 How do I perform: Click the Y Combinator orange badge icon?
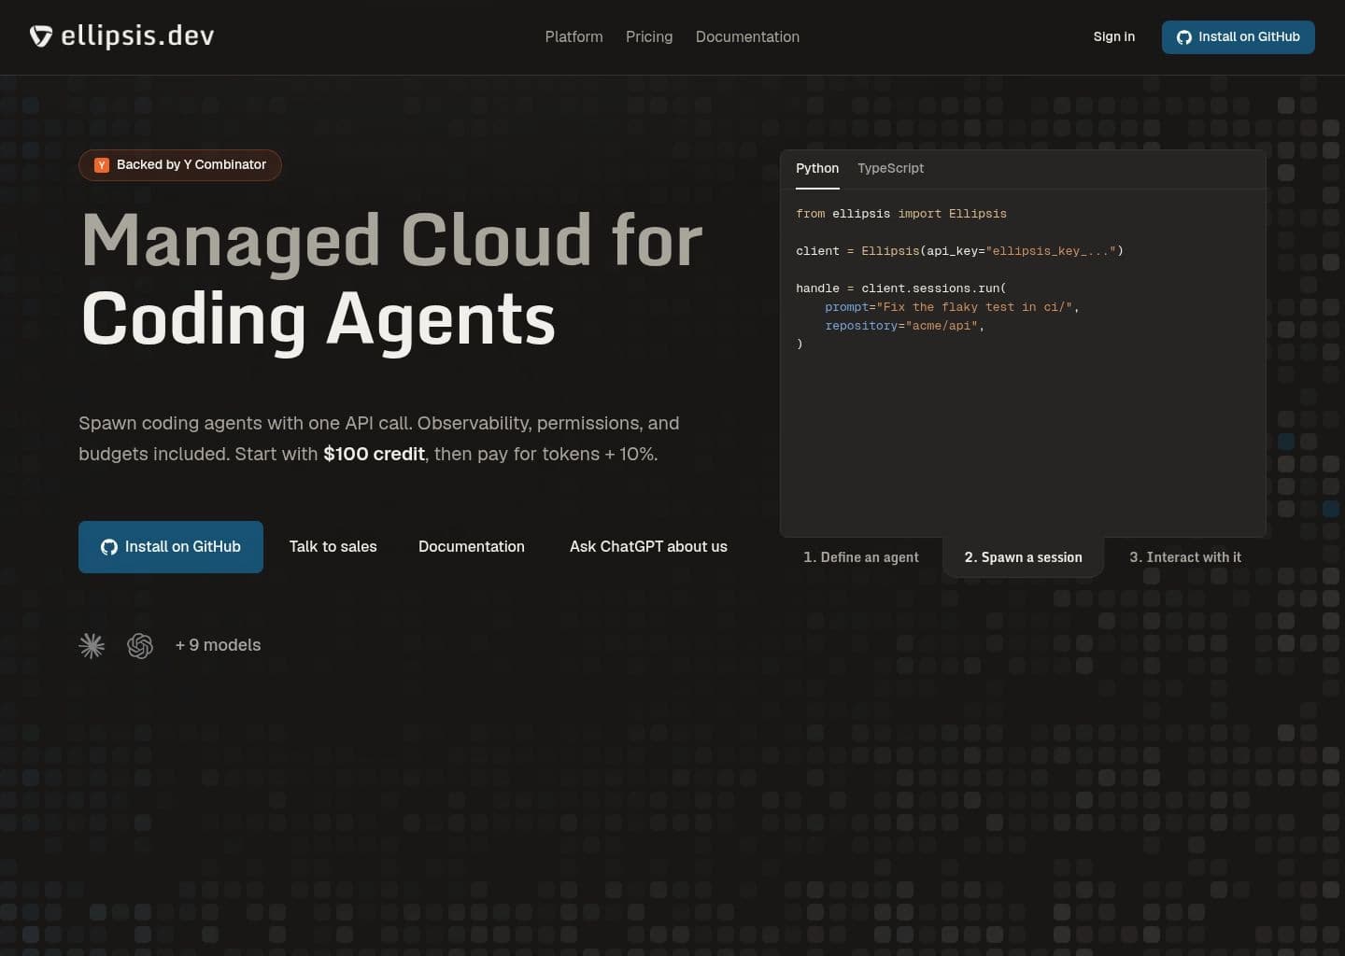(x=102, y=165)
